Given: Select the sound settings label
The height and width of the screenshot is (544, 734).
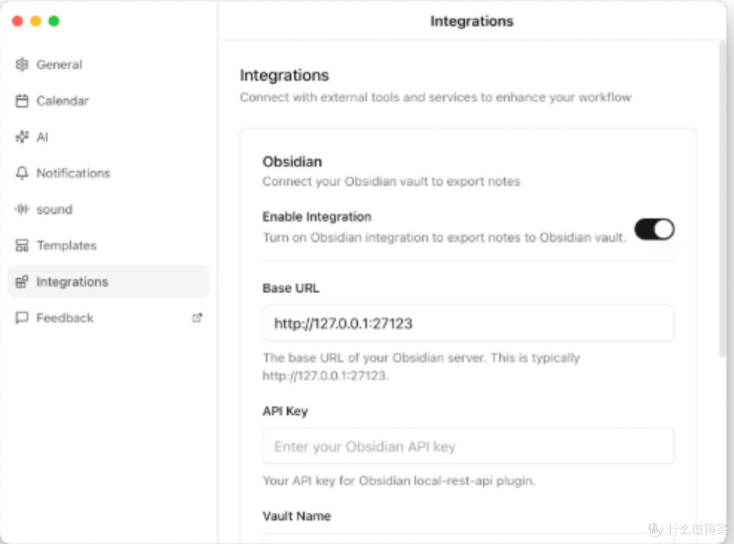Looking at the screenshot, I should 54,209.
